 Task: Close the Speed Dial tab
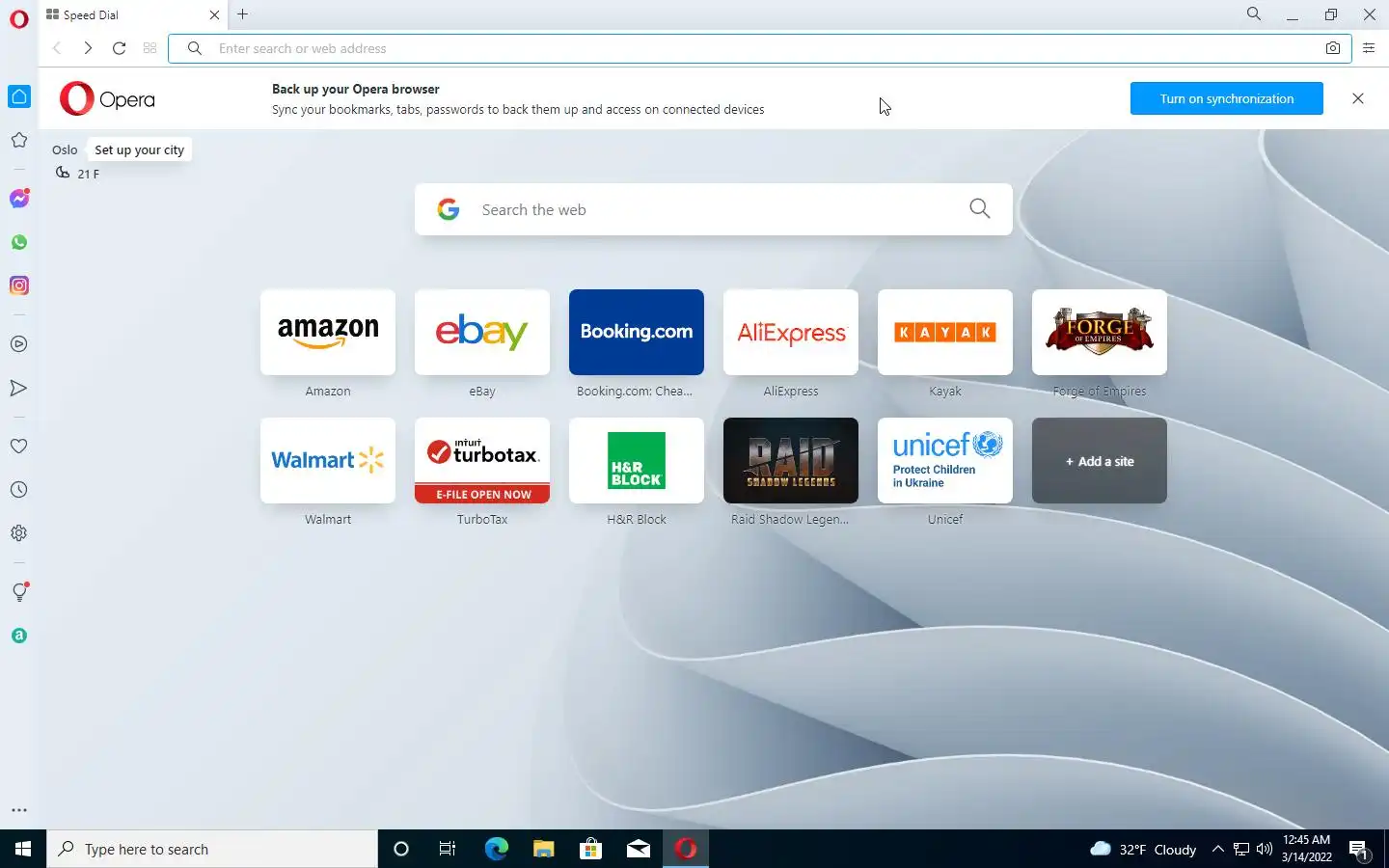(214, 14)
